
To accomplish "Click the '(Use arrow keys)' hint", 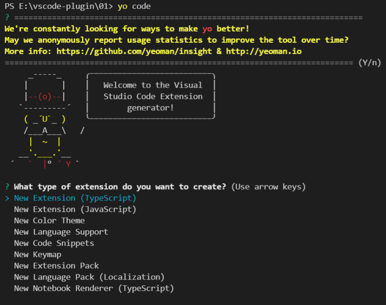I will 268,187.
